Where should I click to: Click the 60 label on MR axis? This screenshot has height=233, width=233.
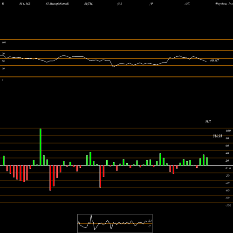point(227,146)
